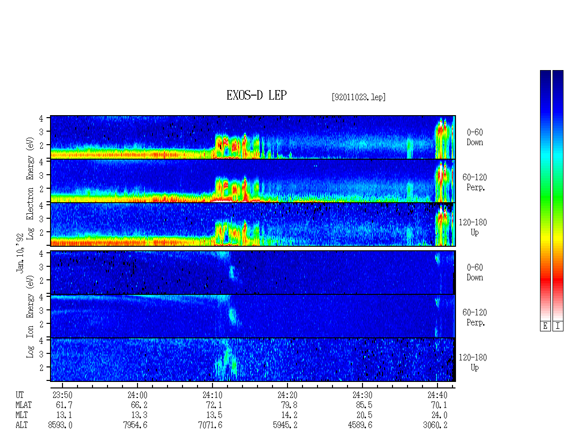
Task: Click the Log Ion Energy (eV) axis label
Action: pyautogui.click(x=30, y=316)
